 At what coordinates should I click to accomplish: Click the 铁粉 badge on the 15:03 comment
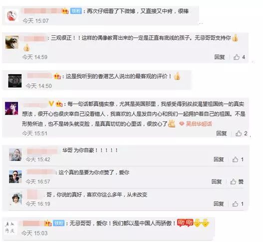[59, 223]
